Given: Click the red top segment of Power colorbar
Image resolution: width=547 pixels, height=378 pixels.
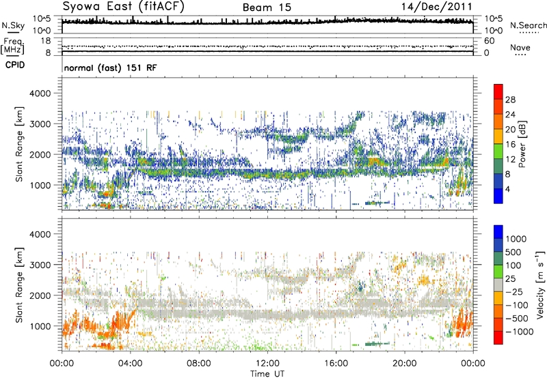Looking at the screenshot, I should [x=498, y=92].
